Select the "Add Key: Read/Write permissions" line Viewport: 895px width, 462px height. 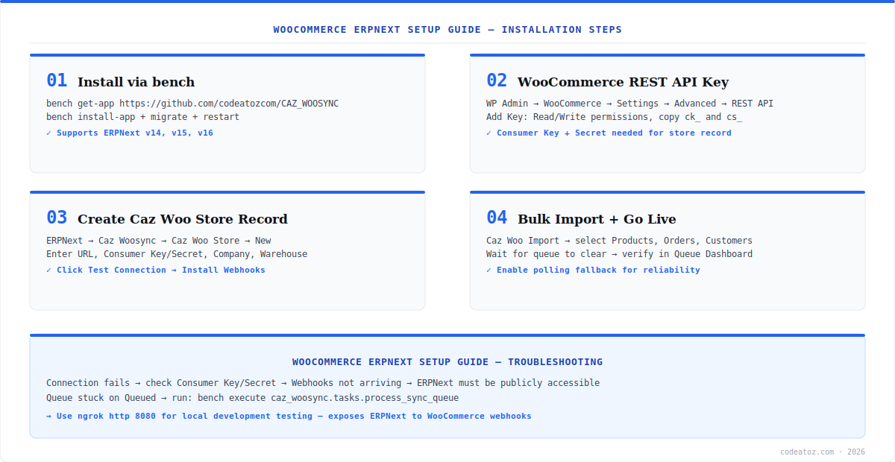[x=614, y=117]
